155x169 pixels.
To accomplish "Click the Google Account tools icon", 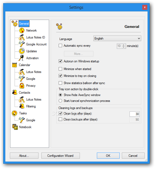I will pos(22,44).
